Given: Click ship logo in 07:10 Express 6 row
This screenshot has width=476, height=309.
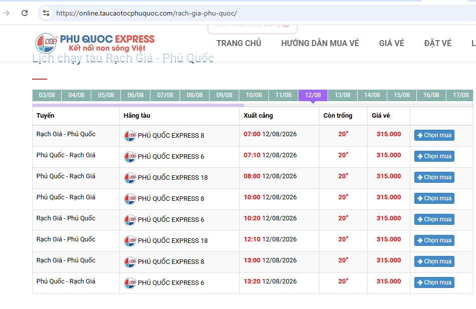Looking at the screenshot, I should (x=130, y=157).
